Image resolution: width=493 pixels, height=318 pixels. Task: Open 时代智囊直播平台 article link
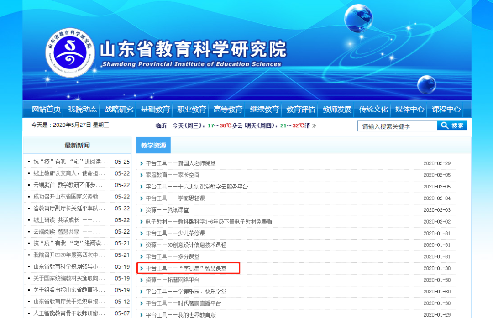[x=184, y=303]
